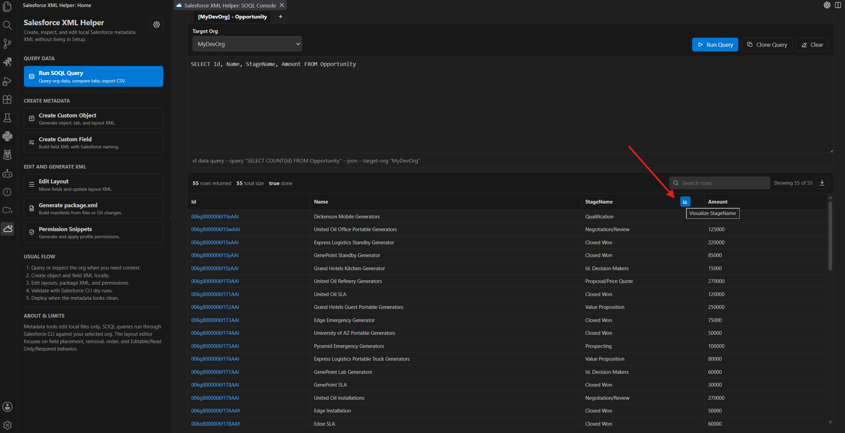The height and width of the screenshot is (433, 845).
Task: Open record link 006g8000006f1SwAAI
Action: (x=215, y=229)
